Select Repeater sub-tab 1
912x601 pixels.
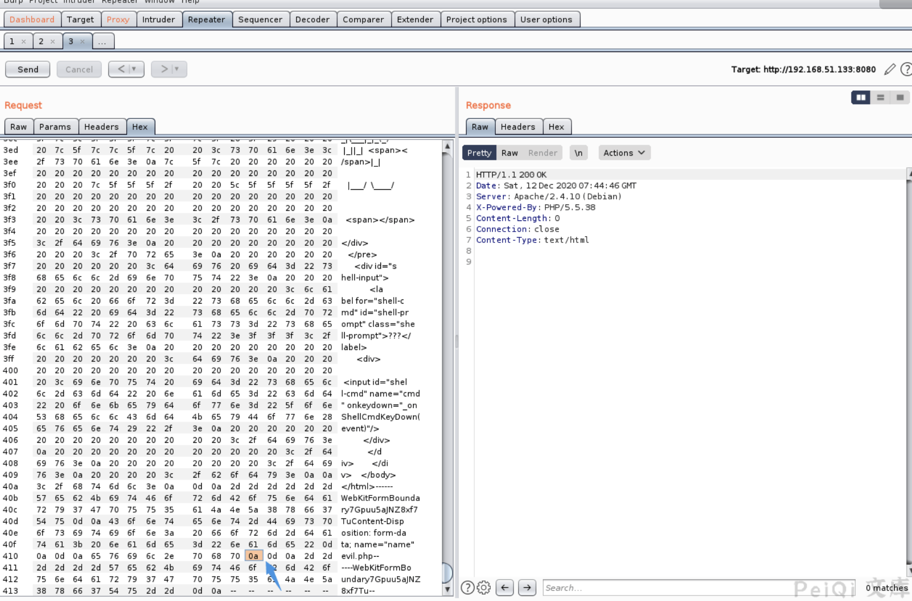pos(12,41)
